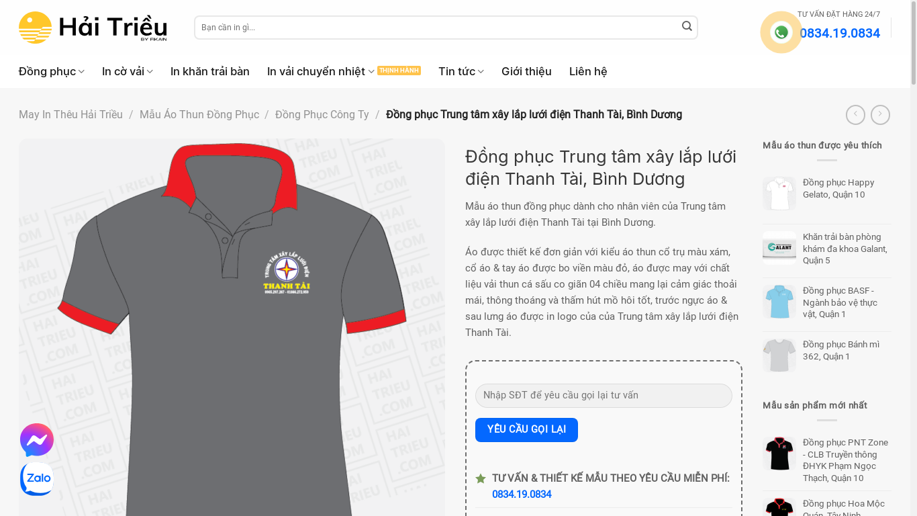Click 'Mẫu áo thun được yêu thích' heading
Image resolution: width=917 pixels, height=516 pixels.
pyautogui.click(x=822, y=146)
